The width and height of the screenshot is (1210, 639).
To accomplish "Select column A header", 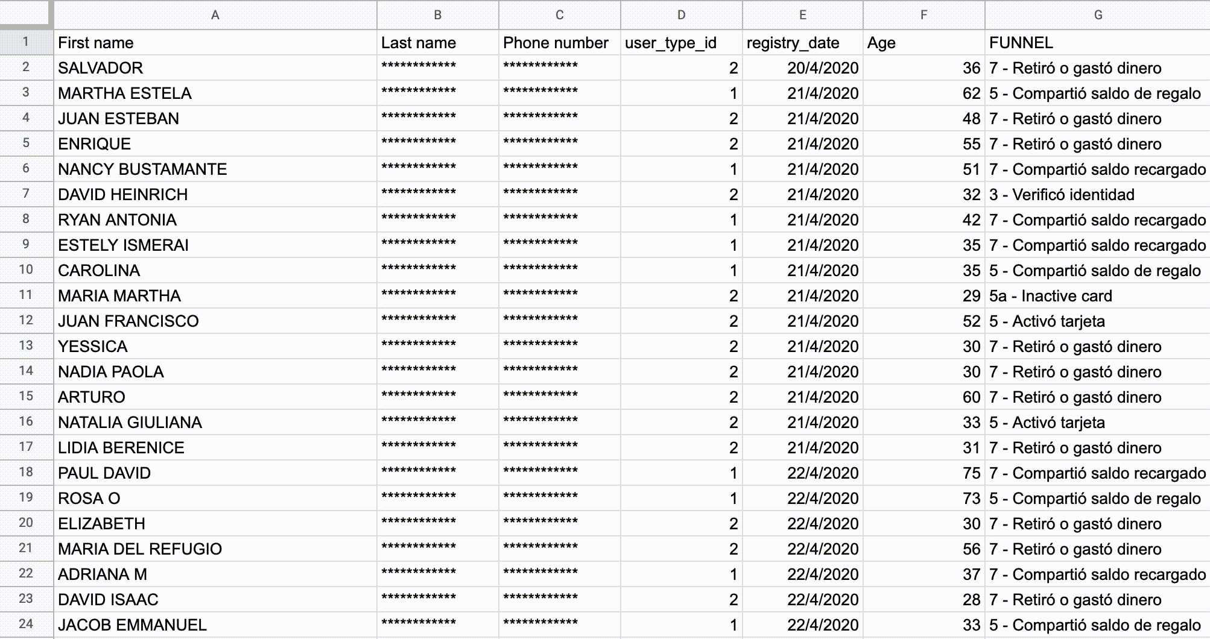I will 214,16.
